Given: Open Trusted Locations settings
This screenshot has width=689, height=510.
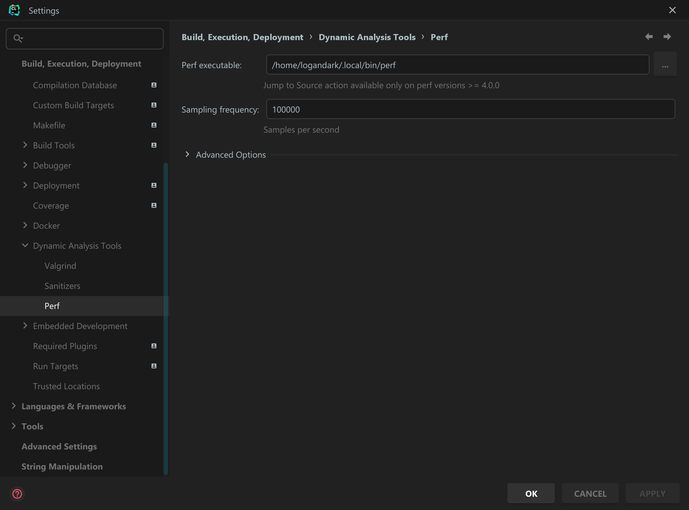Looking at the screenshot, I should coord(66,386).
